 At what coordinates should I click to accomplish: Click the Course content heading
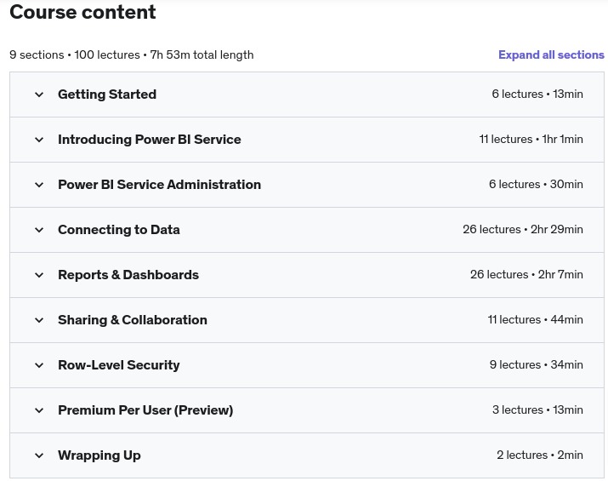click(82, 12)
